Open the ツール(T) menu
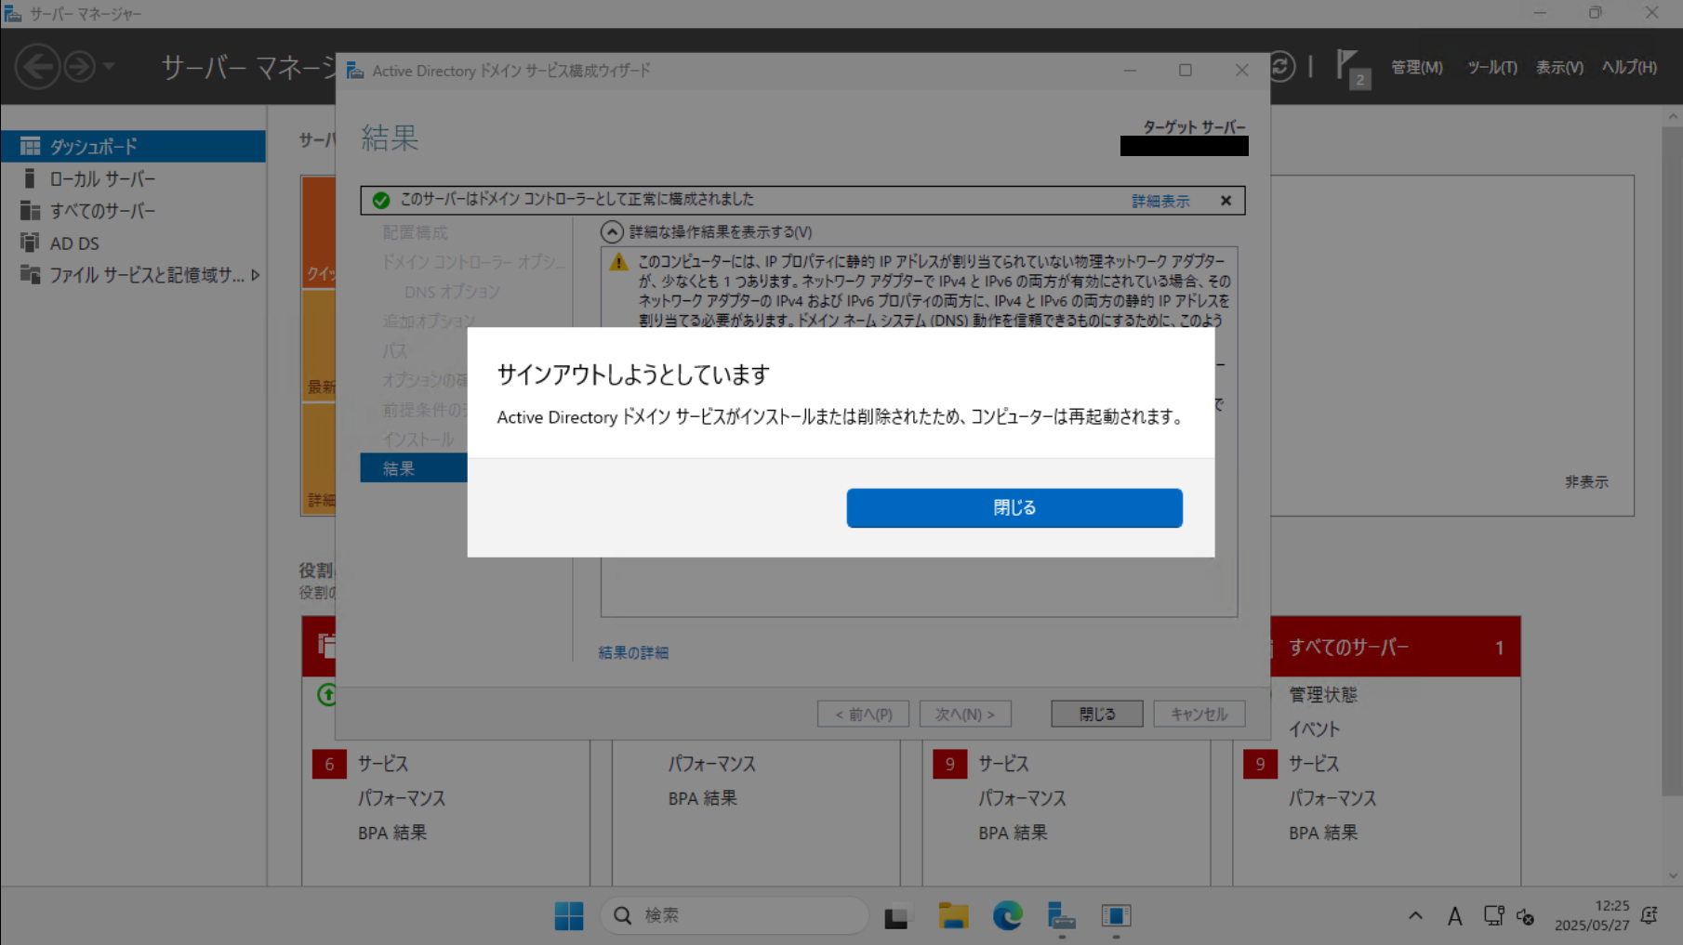Image resolution: width=1683 pixels, height=945 pixels. tap(1490, 67)
